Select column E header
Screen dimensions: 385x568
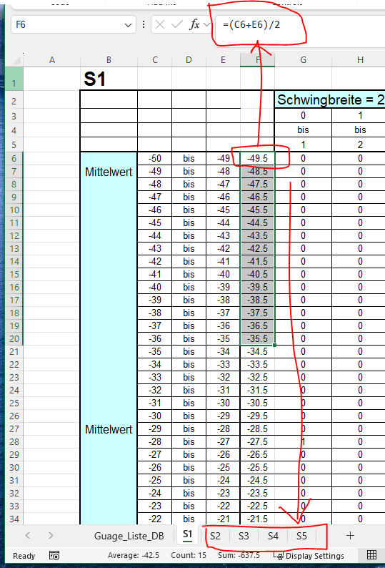[223, 60]
